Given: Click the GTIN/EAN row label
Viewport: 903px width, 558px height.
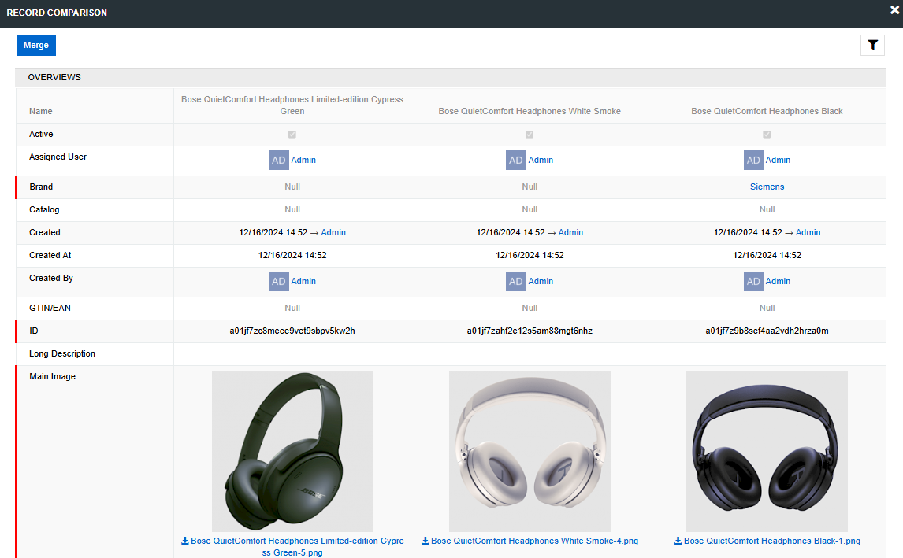Looking at the screenshot, I should click(50, 308).
